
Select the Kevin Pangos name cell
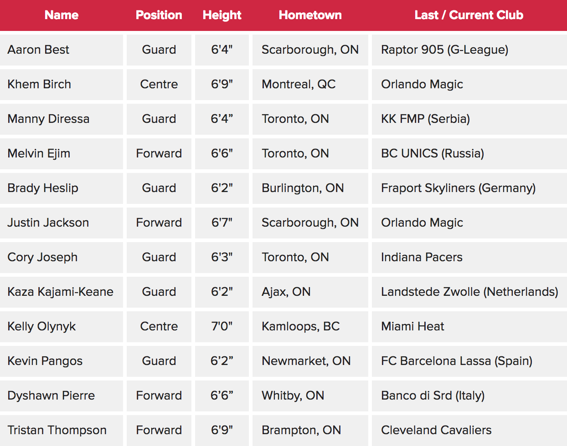click(62, 361)
